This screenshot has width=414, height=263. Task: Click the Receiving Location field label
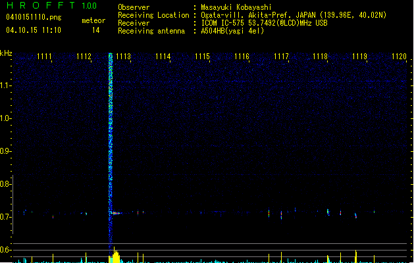pos(153,15)
